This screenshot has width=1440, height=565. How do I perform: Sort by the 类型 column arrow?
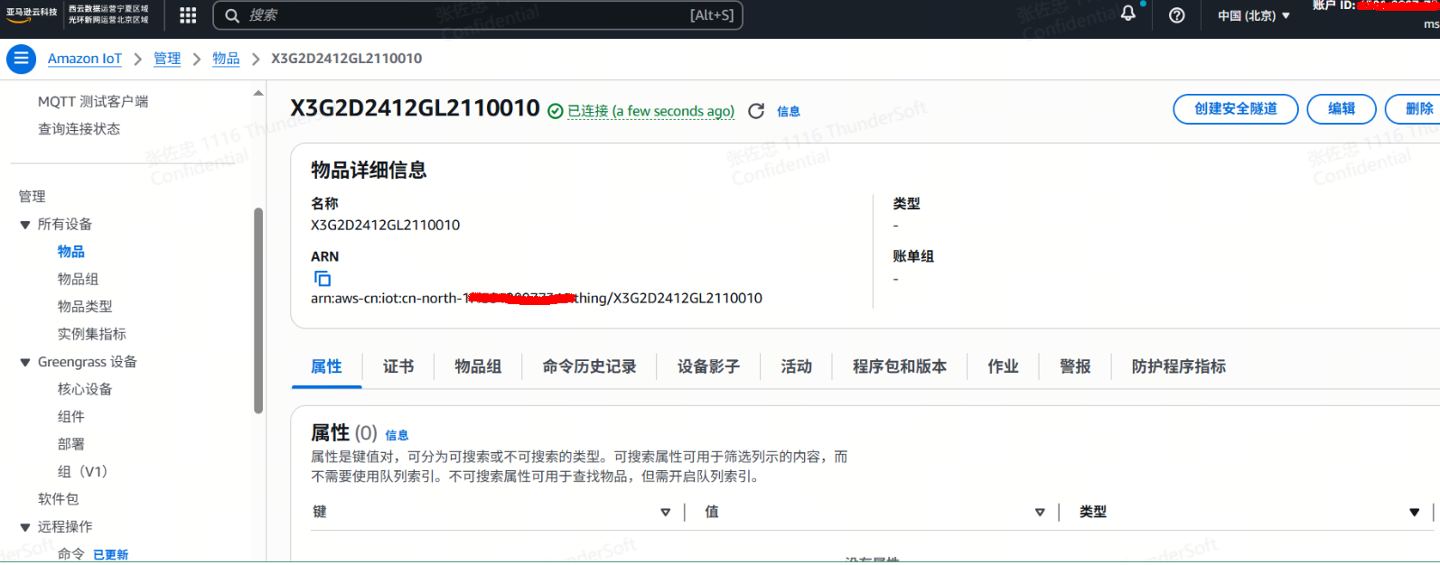[1415, 513]
